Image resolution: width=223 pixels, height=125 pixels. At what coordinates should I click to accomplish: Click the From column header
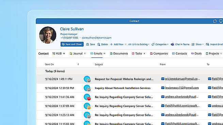[x=162, y=65]
